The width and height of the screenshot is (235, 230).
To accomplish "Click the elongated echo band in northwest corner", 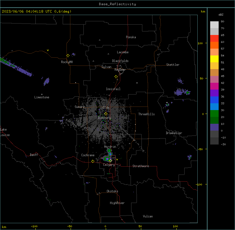I will (x=16, y=67).
